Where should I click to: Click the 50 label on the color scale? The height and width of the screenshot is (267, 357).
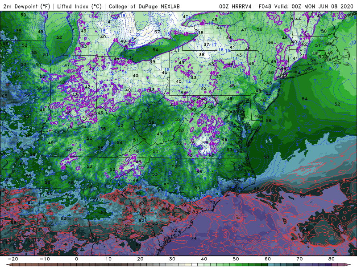pyautogui.click(x=236, y=259)
